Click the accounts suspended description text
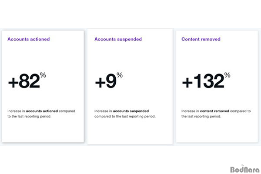 pos(125,114)
